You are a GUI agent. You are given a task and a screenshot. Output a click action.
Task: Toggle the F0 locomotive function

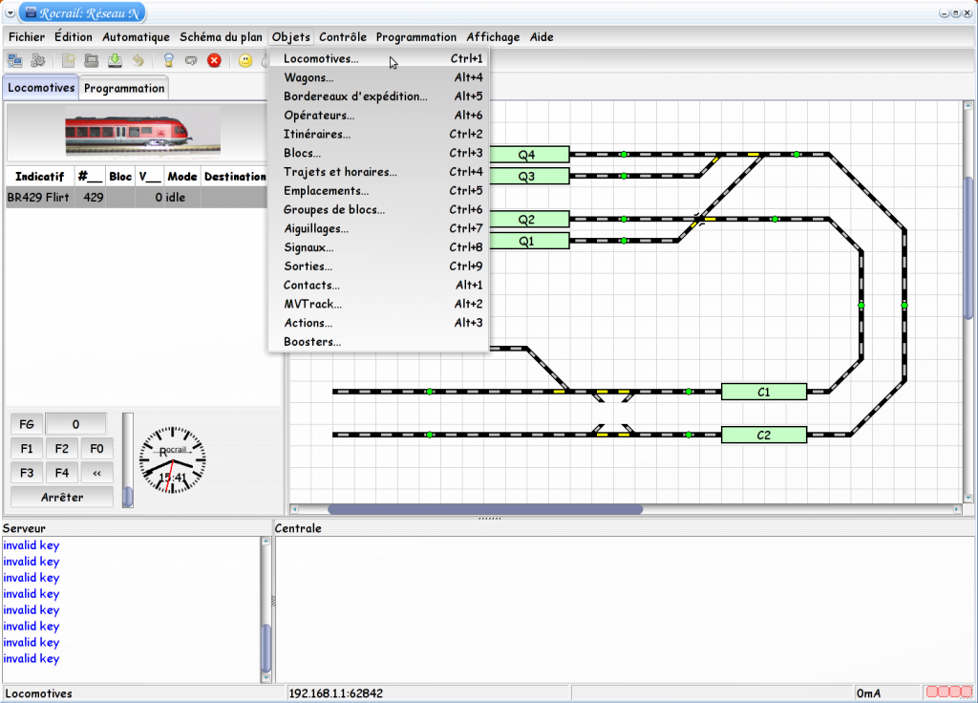coord(96,448)
